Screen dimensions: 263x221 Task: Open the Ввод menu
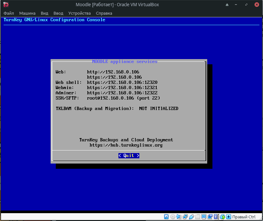click(58, 13)
